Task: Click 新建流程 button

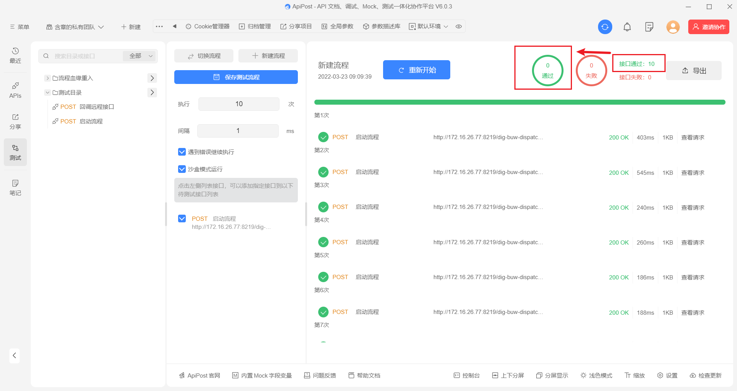Action: click(268, 56)
